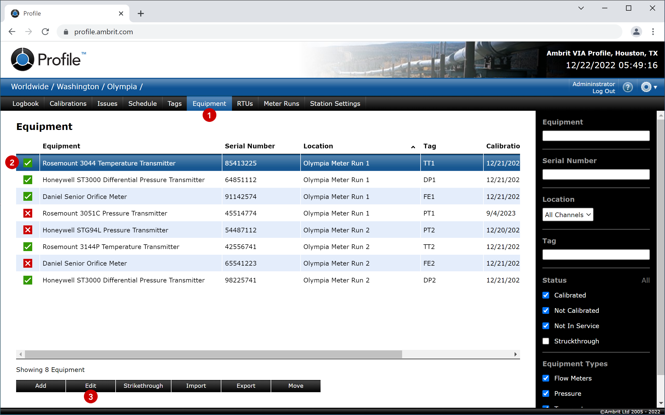Screen dimensions: 665x415
Task: Click the table horizontal scrollbar thumb
Action: pyautogui.click(x=213, y=354)
